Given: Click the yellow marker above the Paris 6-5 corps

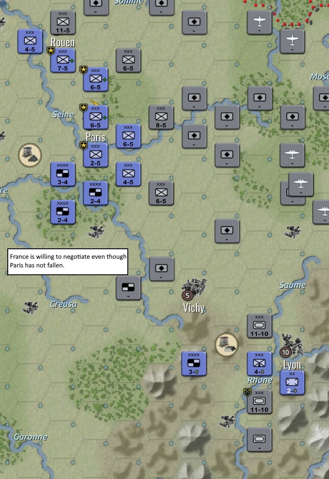Looking at the screenshot, I should 94,103.
